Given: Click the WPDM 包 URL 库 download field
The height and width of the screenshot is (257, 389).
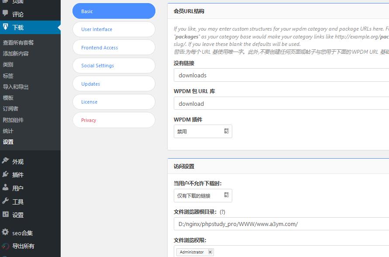Looking at the screenshot, I should click(281, 103).
